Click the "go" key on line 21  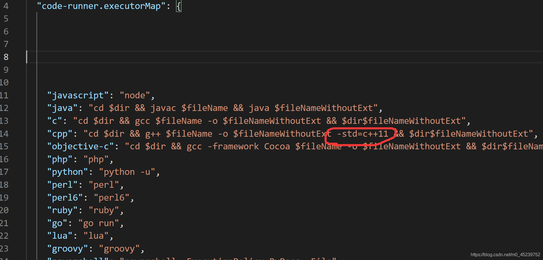point(57,223)
